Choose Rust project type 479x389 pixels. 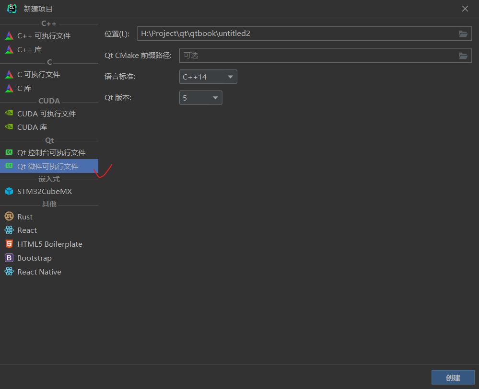point(49,217)
